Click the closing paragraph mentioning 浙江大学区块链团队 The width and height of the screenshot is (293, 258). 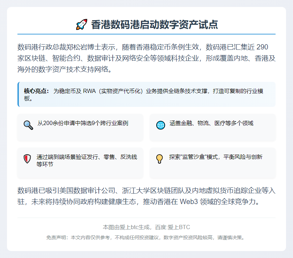[146, 196]
